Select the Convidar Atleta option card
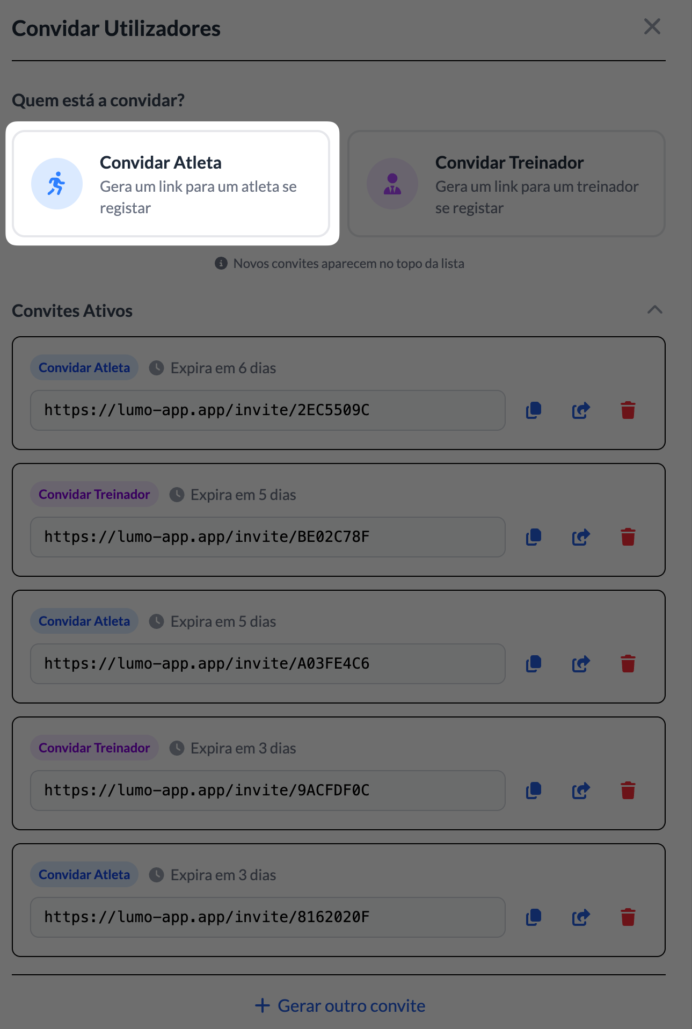Viewport: 692px width, 1029px height. (x=171, y=184)
